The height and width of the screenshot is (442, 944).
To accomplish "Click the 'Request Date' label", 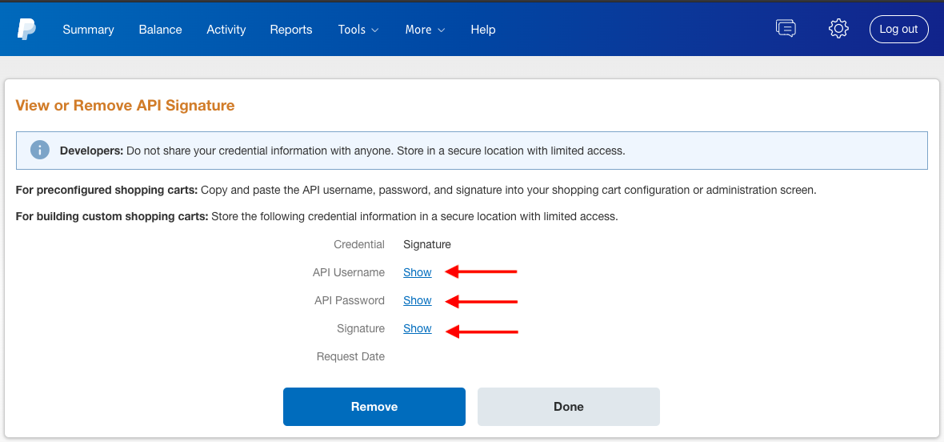I will pyautogui.click(x=350, y=356).
